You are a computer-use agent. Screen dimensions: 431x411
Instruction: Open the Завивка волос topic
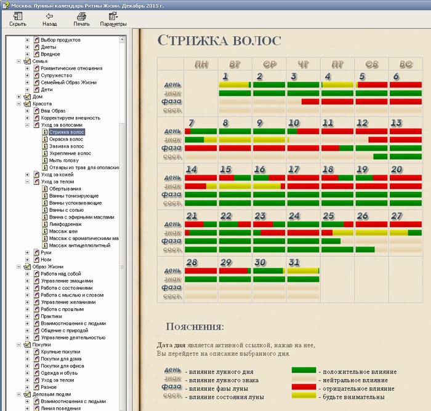tap(66, 146)
